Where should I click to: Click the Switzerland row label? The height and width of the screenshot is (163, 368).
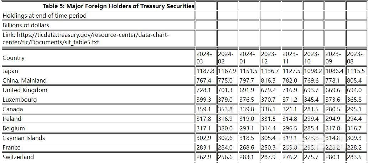click(x=18, y=157)
